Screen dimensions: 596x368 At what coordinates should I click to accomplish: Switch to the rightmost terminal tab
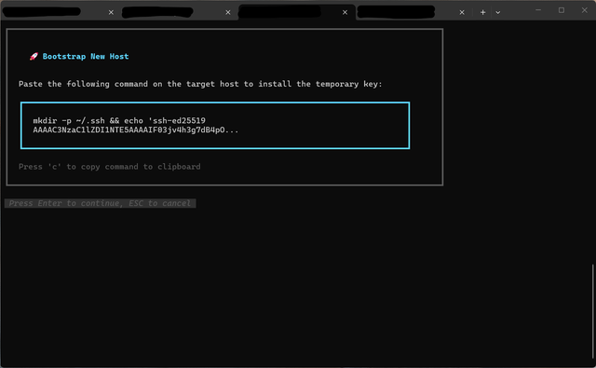(x=413, y=12)
